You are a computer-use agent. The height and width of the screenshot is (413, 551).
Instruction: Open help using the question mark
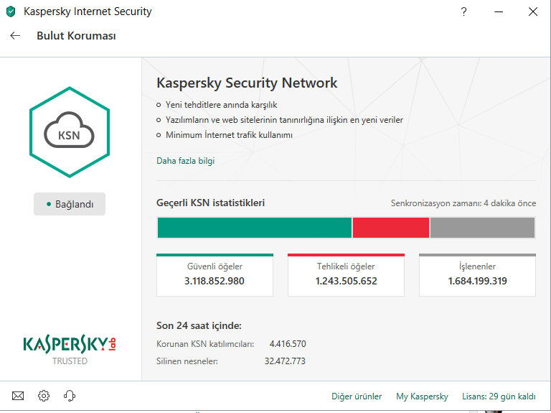point(464,12)
